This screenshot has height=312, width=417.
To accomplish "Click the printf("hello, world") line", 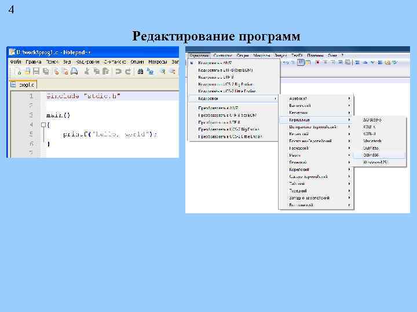I will [x=110, y=134].
